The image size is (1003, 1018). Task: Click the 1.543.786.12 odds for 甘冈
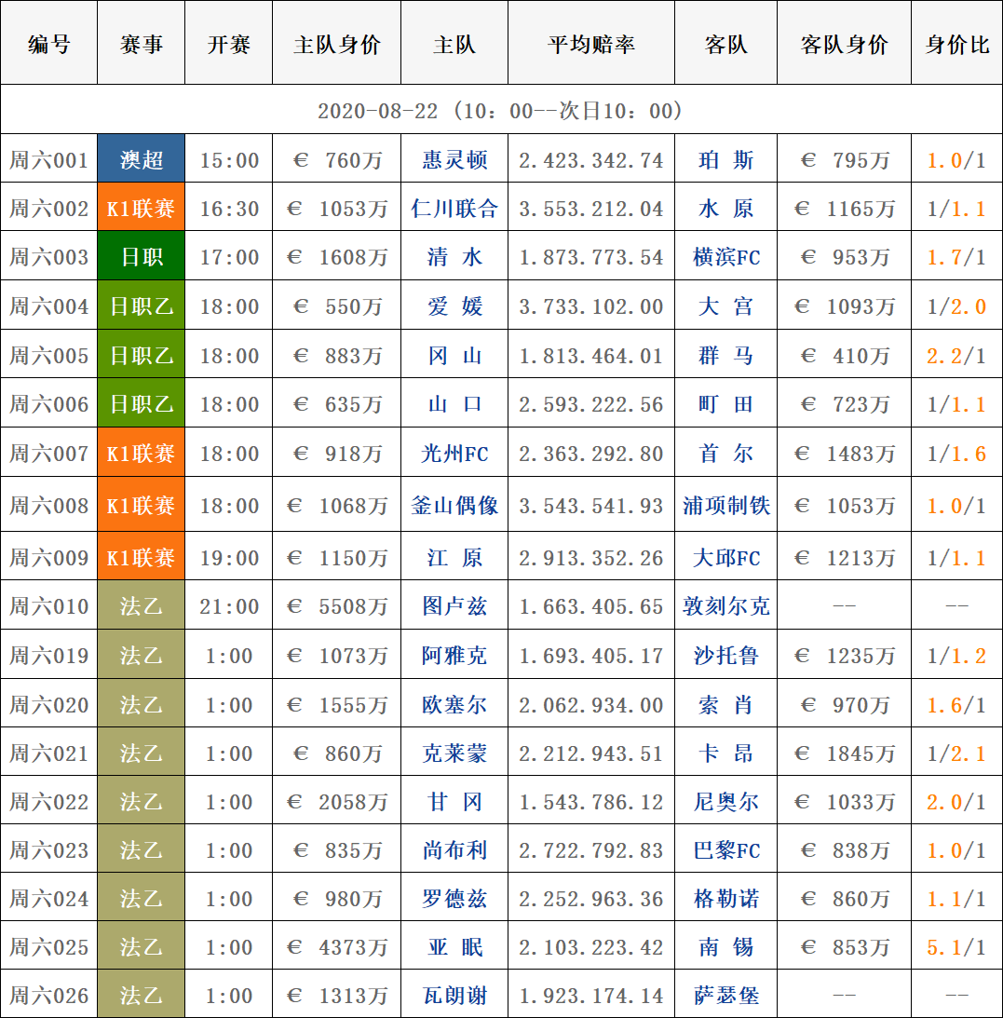tap(591, 802)
